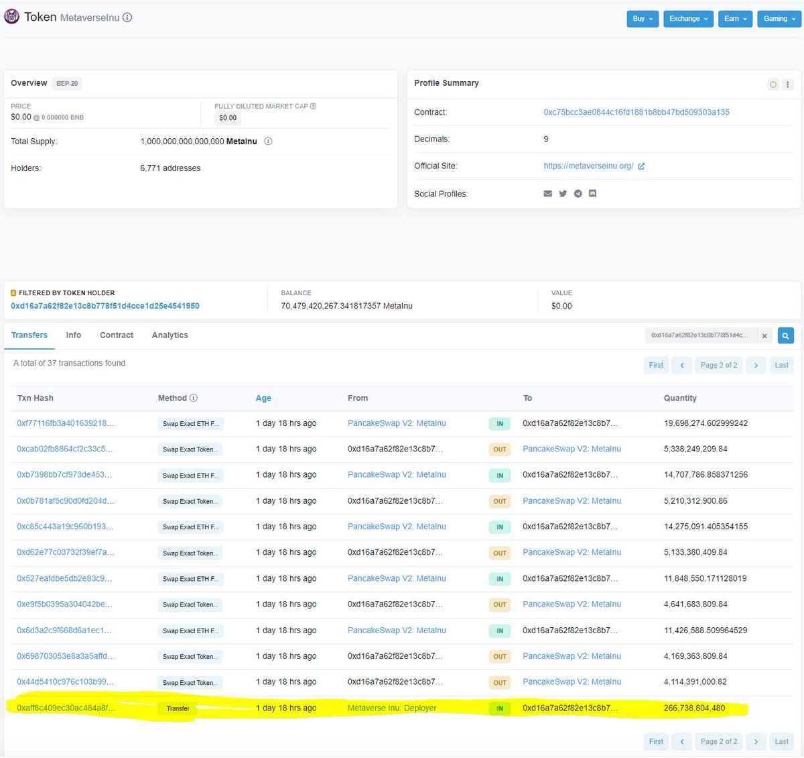The width and height of the screenshot is (804, 758).
Task: Open the Telegram social profile icon
Action: tap(578, 194)
